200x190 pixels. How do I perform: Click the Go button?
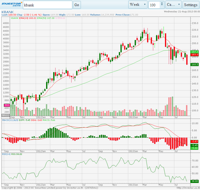click(x=77, y=5)
